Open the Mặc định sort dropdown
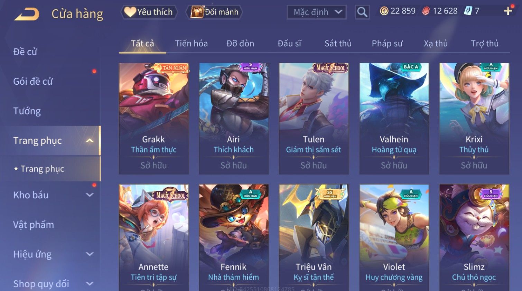 tap(316, 12)
